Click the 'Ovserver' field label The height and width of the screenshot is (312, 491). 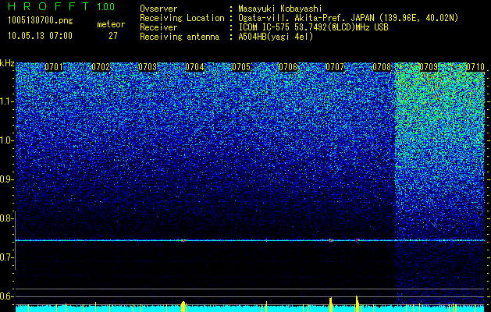(x=158, y=9)
